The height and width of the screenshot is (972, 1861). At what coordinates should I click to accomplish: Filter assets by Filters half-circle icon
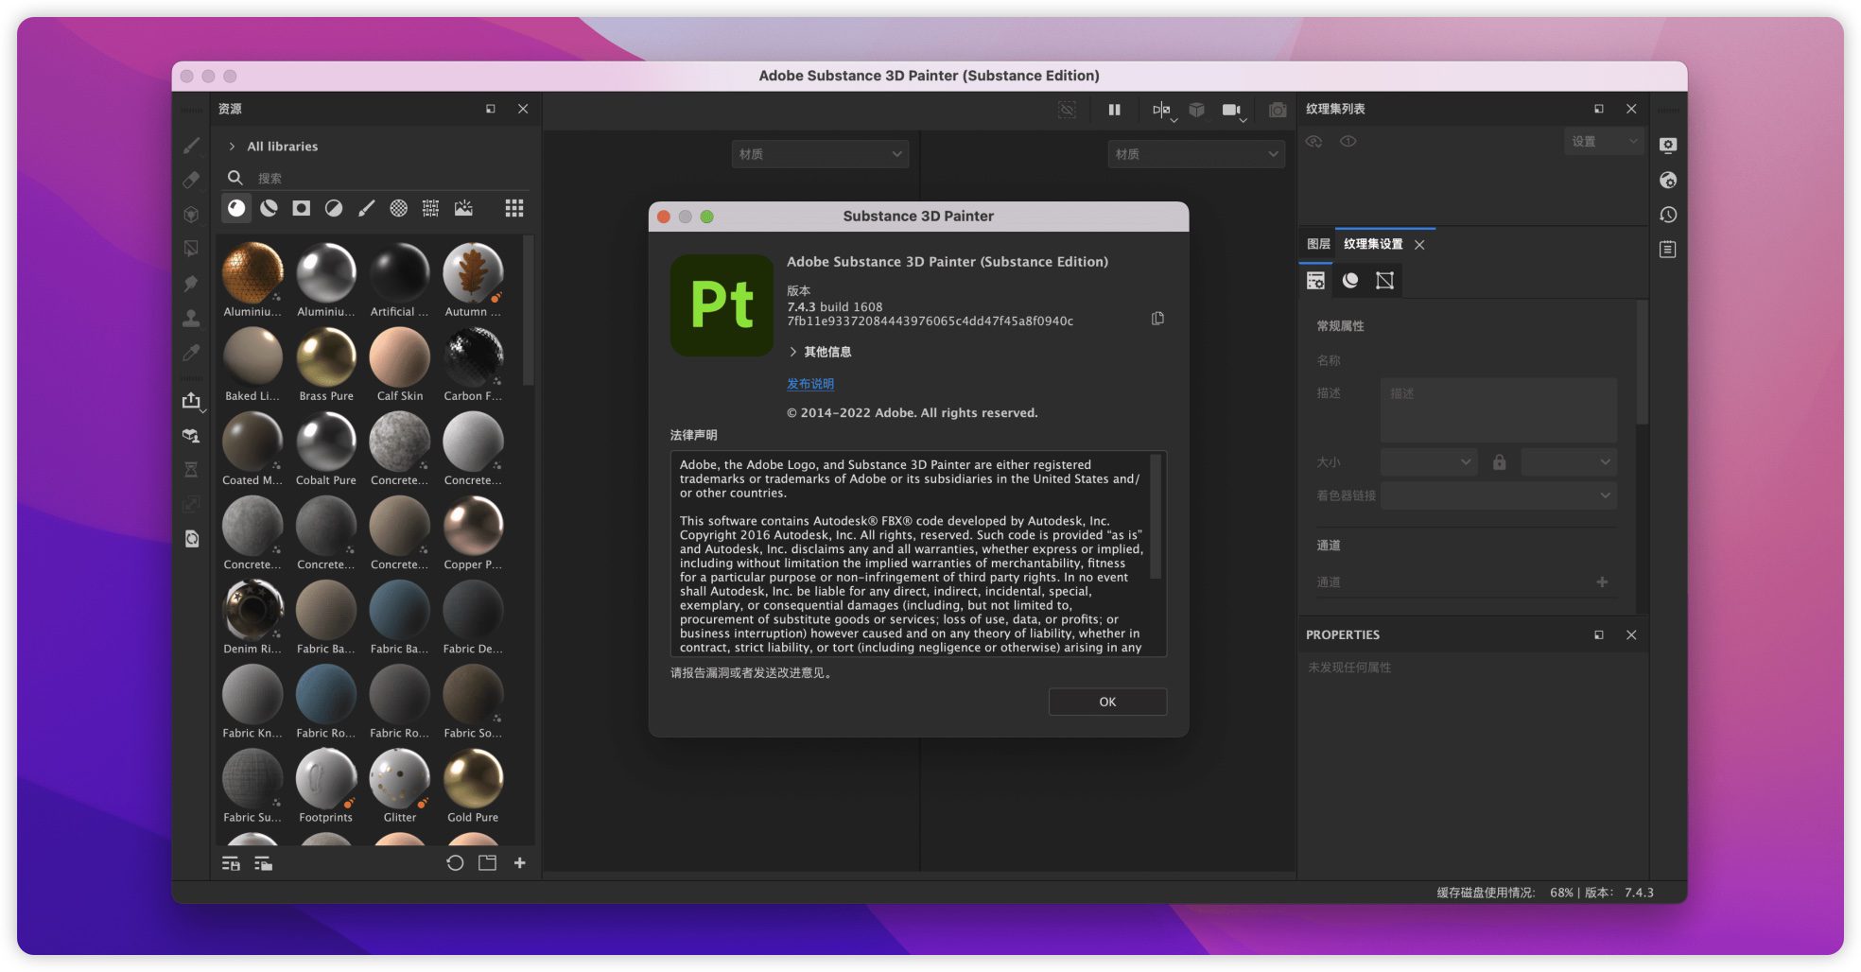pos(334,208)
